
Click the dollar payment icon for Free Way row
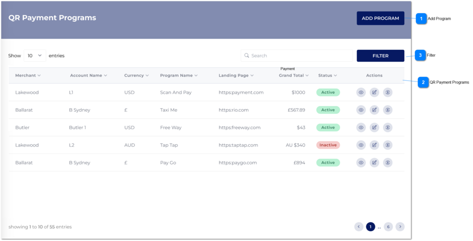[x=387, y=127]
